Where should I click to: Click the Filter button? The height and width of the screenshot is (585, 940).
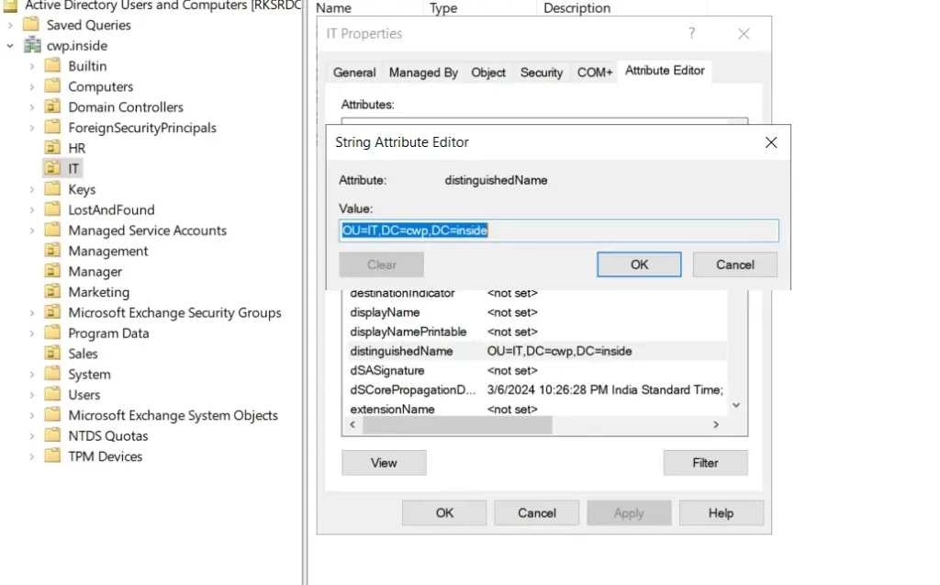[705, 463]
